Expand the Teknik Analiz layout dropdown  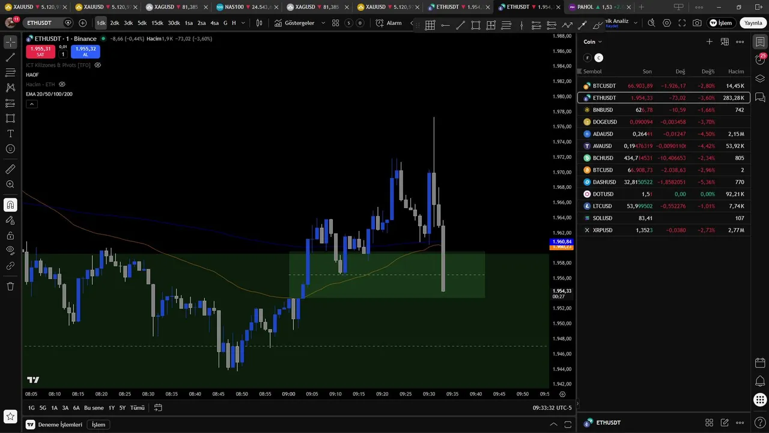pyautogui.click(x=636, y=23)
